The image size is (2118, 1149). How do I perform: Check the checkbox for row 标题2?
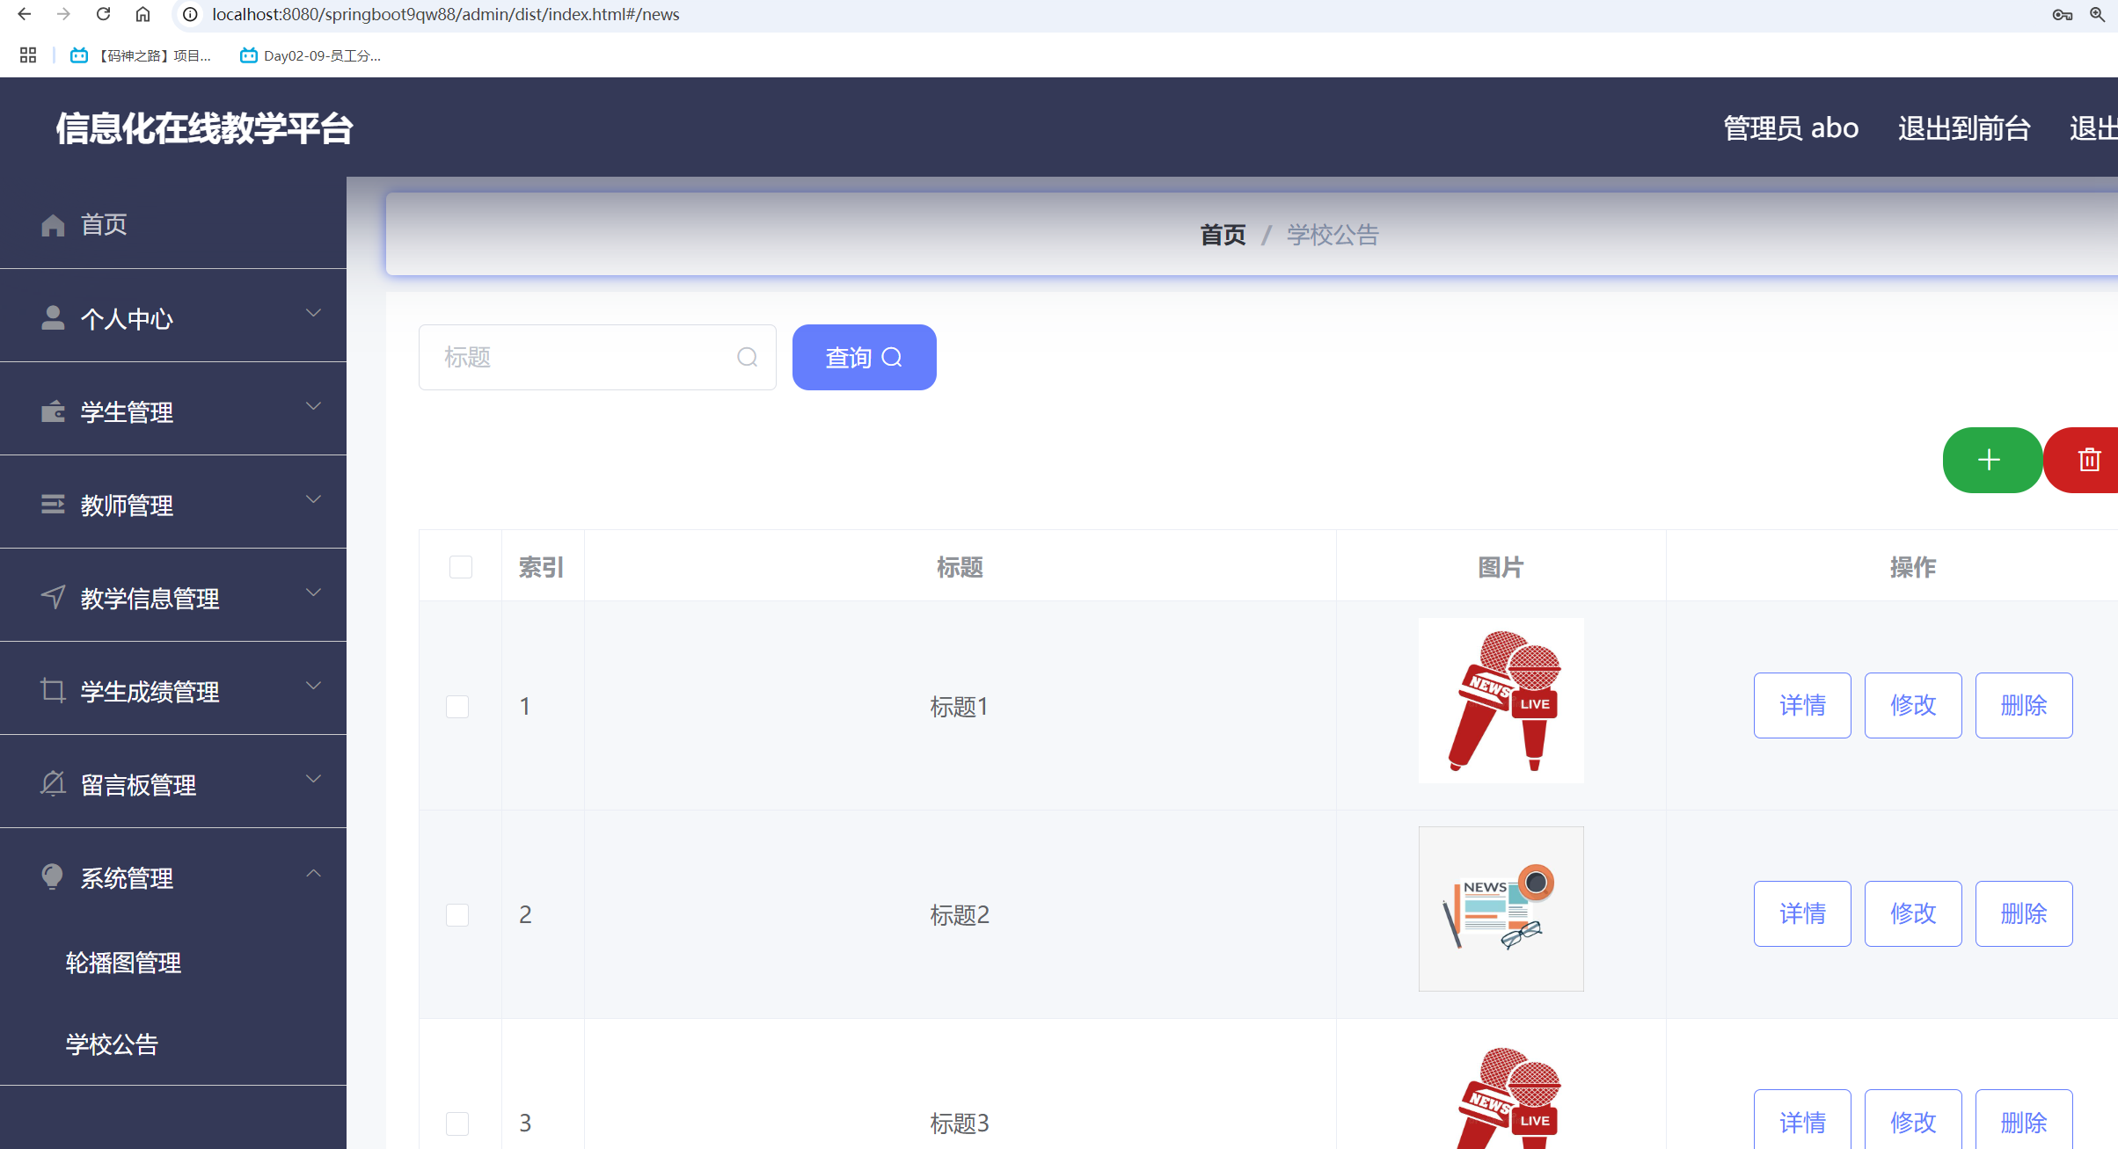pyautogui.click(x=457, y=914)
